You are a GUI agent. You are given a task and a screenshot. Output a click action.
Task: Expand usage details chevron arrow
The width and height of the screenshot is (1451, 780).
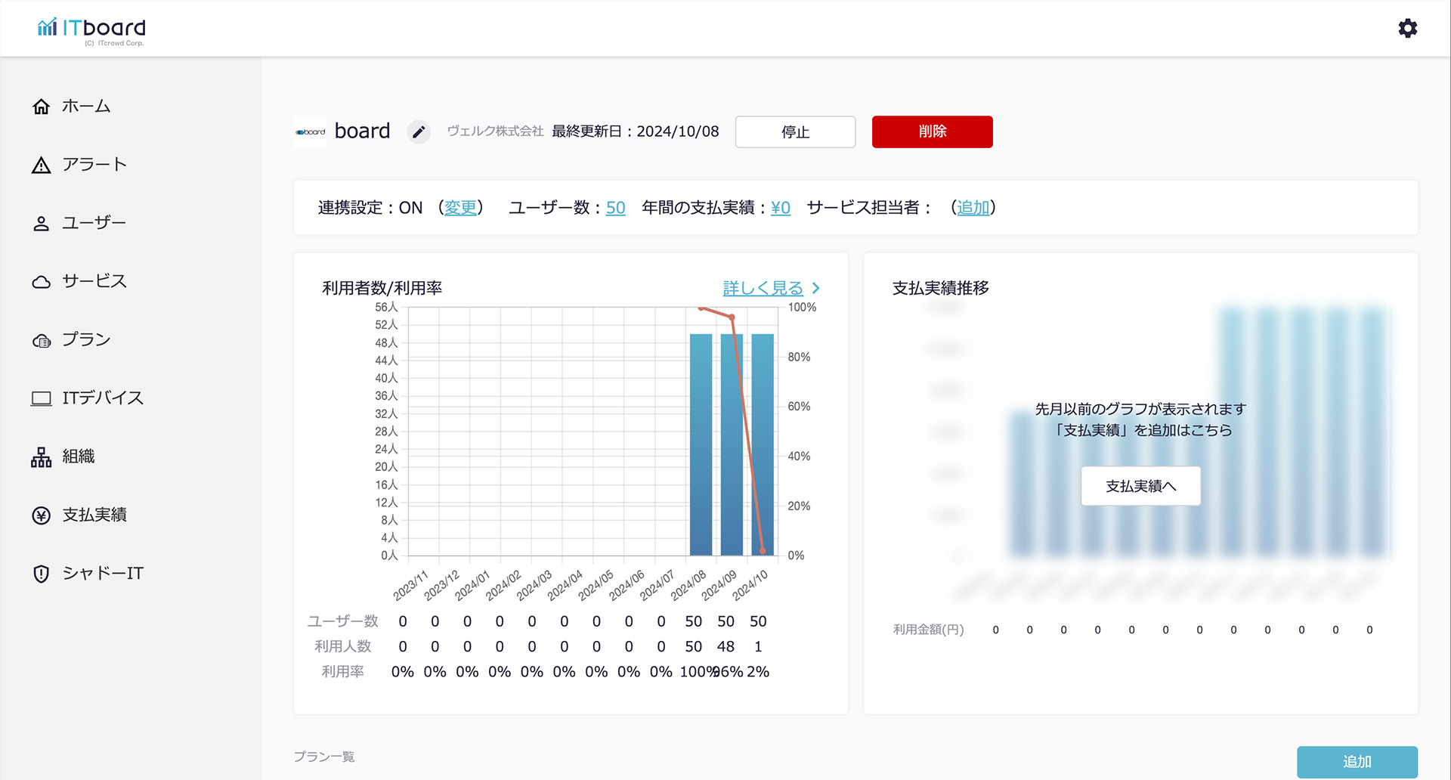[816, 288]
